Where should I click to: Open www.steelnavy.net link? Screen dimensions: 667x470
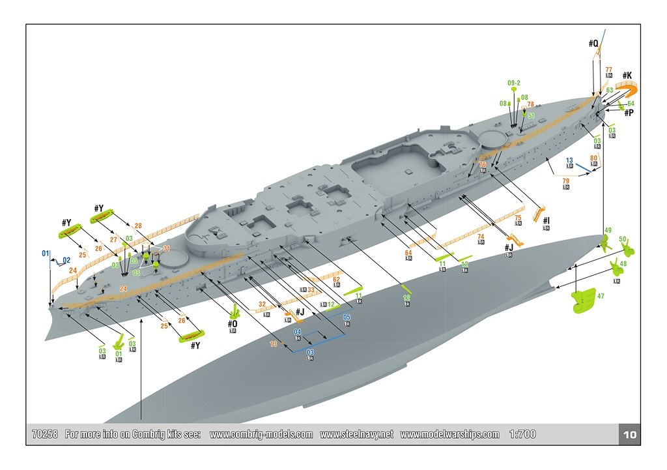pyautogui.click(x=356, y=434)
